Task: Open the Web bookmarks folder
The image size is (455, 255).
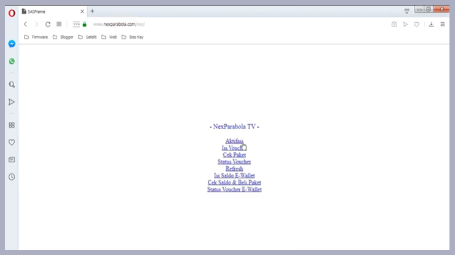Action: click(x=109, y=37)
